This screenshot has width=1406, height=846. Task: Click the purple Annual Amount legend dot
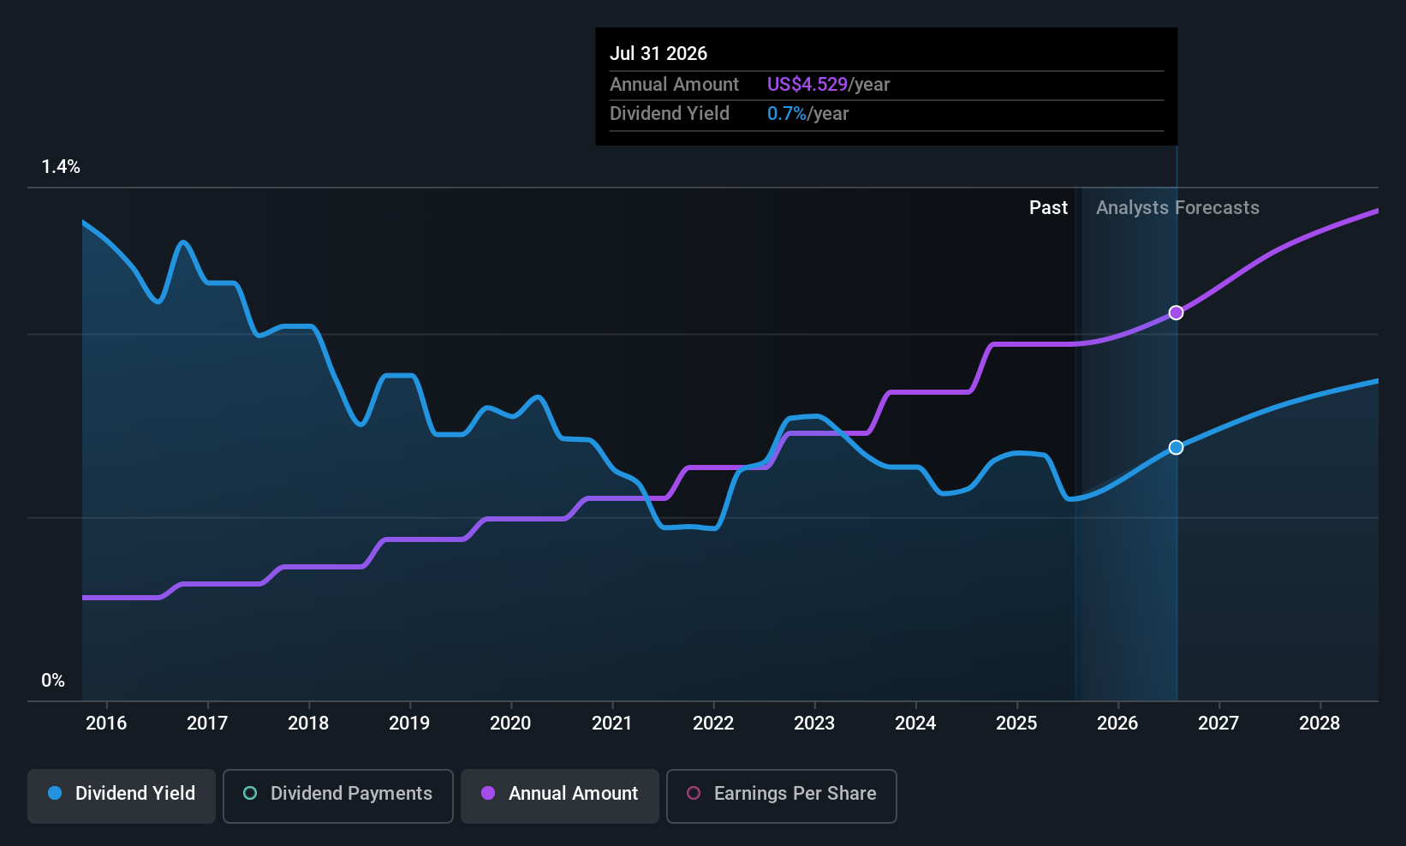[488, 794]
